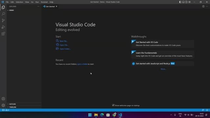The image size is (210, 118).
Task: Open the Accounts icon in activity bar
Action: click(x=3, y=99)
